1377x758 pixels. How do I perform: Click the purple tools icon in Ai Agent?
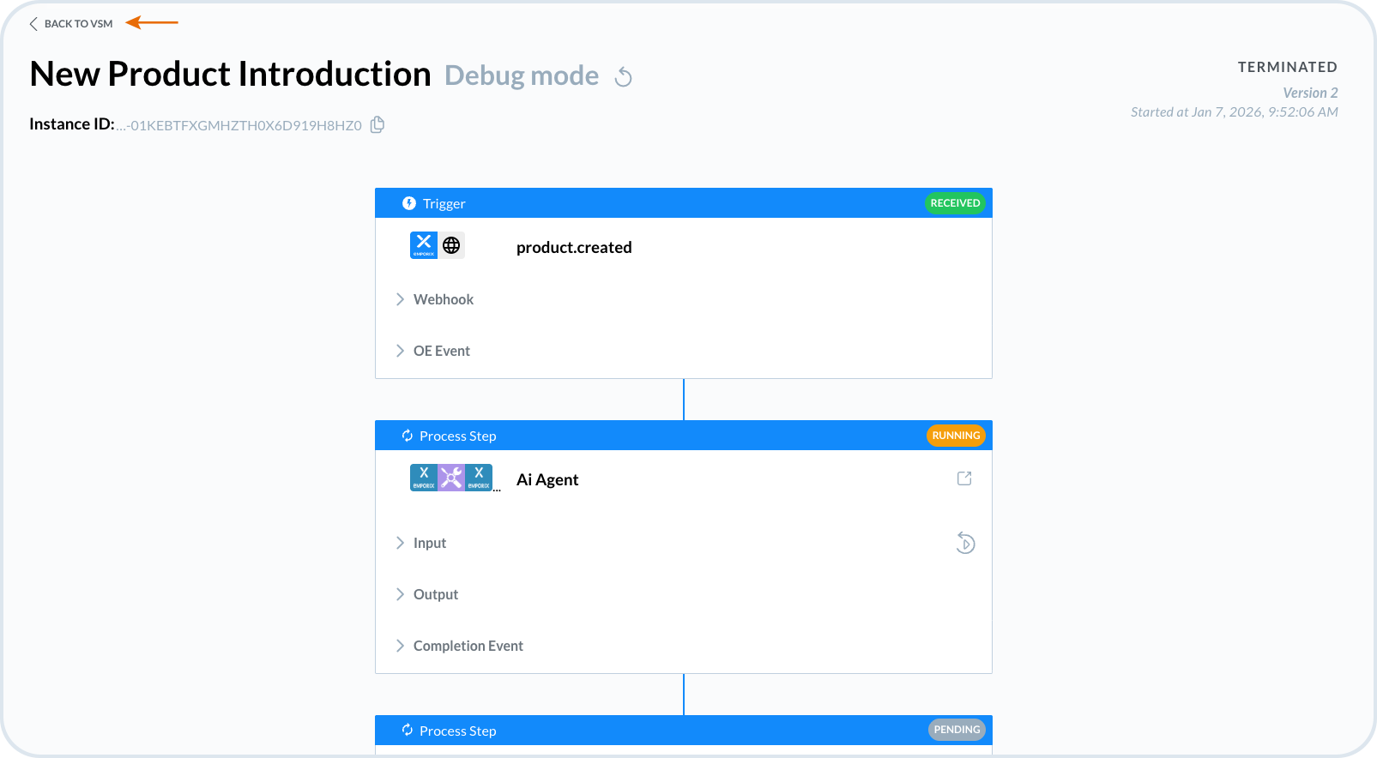(451, 478)
